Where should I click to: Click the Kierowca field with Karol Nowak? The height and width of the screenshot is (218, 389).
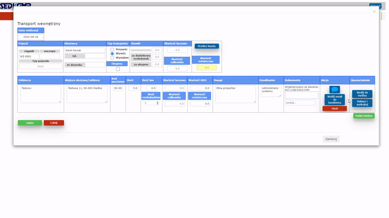pos(85,50)
